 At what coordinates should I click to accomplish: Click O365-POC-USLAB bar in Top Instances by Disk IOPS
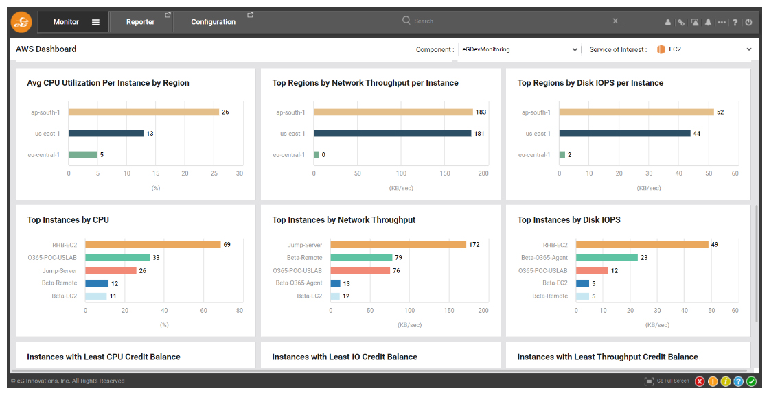593,270
